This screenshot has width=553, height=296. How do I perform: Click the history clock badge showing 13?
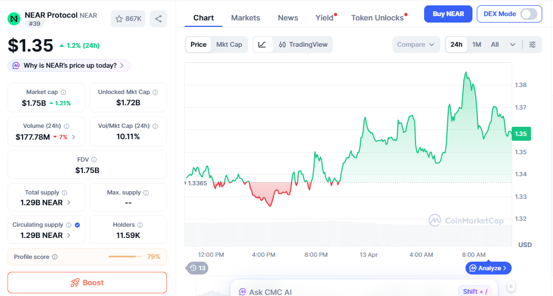tap(198, 268)
